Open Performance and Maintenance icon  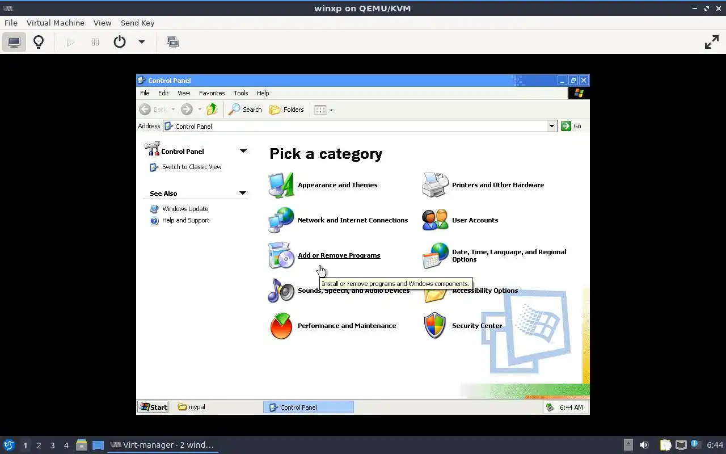pyautogui.click(x=281, y=326)
